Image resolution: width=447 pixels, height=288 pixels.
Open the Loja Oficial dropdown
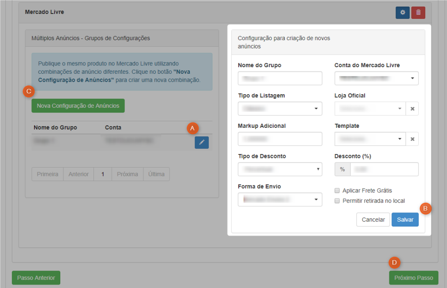(370, 109)
